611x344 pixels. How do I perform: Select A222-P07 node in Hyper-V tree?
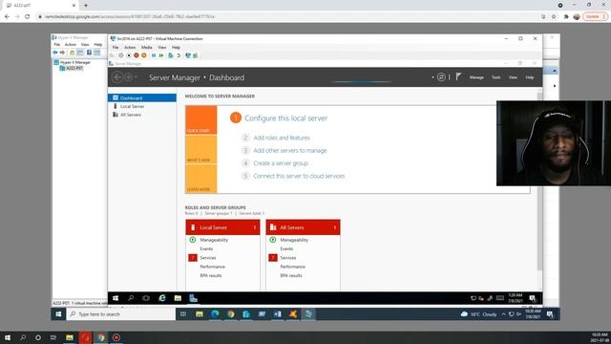pyautogui.click(x=74, y=68)
